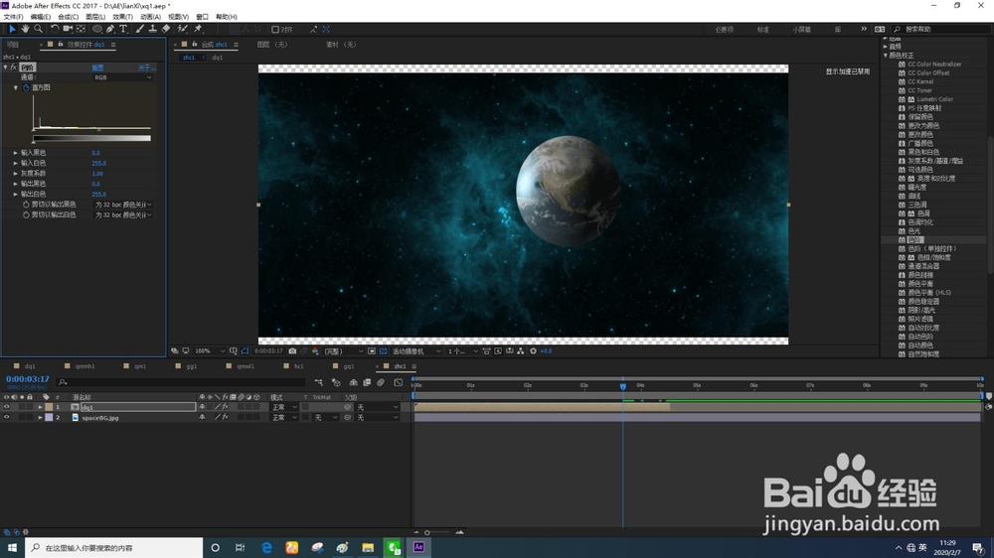Open the Channel RGB dropdown
Image resolution: width=994 pixels, height=558 pixels.
pyautogui.click(x=122, y=77)
